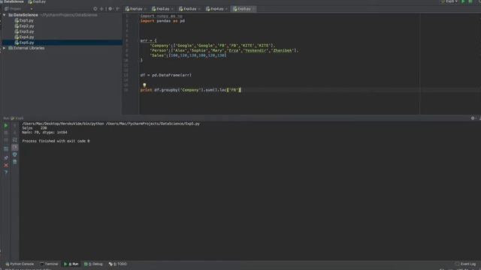
Task: Open the Python Console tool window
Action: pyautogui.click(x=20, y=264)
